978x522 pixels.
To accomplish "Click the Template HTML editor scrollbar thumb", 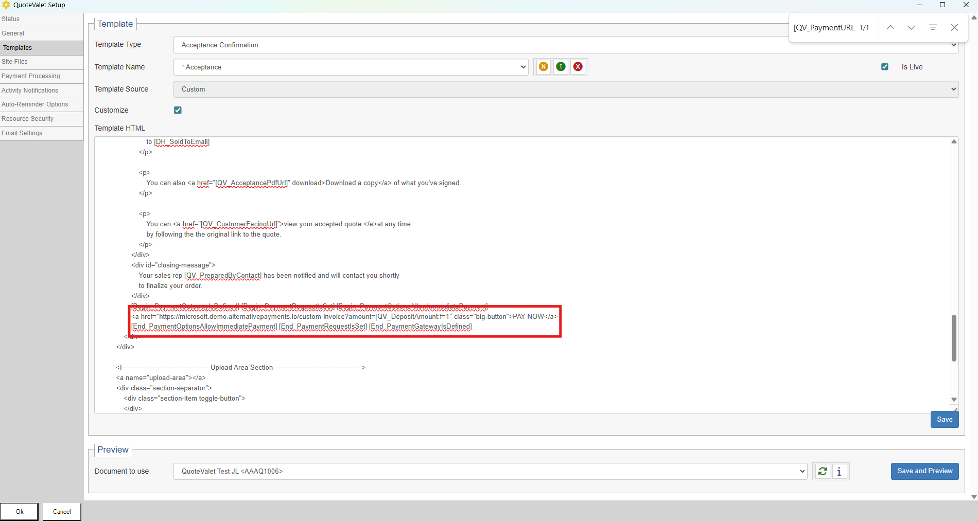I will [x=954, y=338].
